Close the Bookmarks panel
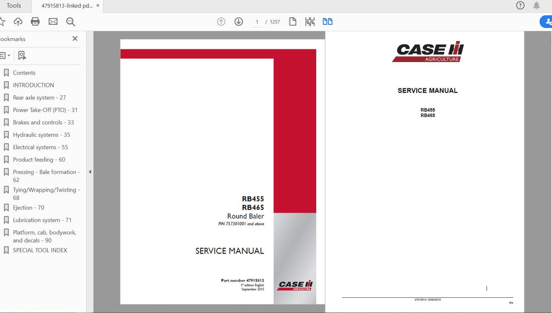The height and width of the screenshot is (313, 552). [x=75, y=39]
